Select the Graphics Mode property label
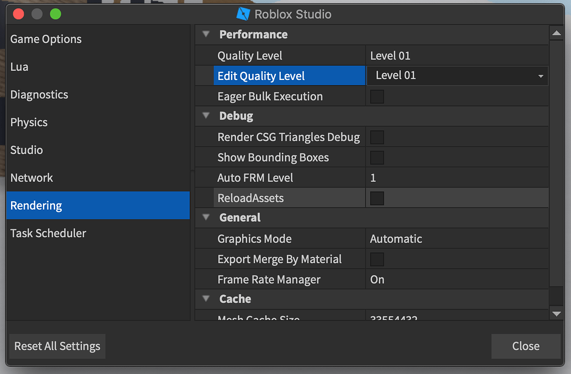This screenshot has width=571, height=374. click(254, 238)
